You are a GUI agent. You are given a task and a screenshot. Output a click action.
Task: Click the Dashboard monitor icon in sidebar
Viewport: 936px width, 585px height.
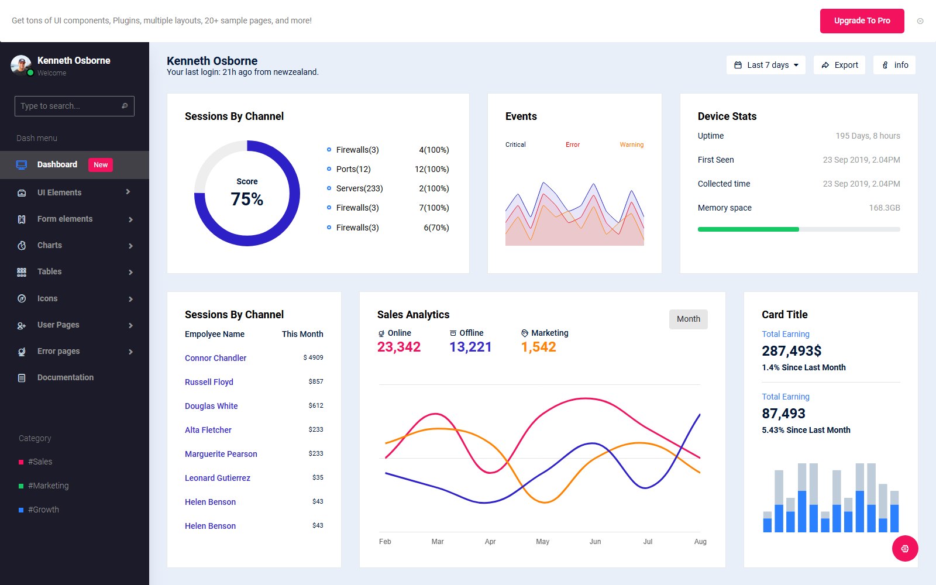22,165
